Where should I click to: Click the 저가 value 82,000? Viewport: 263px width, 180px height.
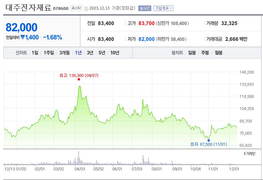coord(146,39)
